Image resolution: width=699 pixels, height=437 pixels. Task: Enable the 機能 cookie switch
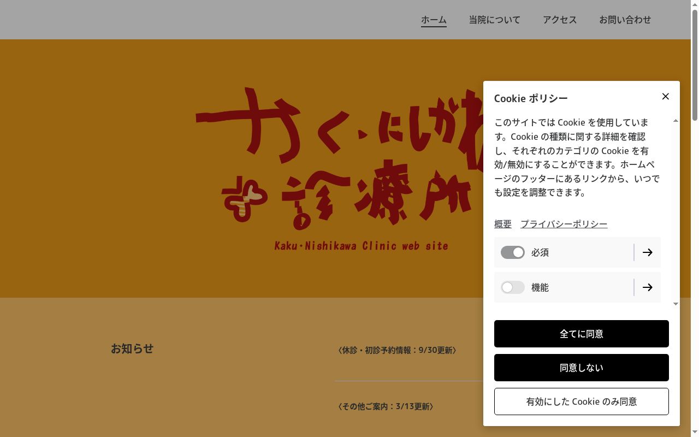click(x=512, y=287)
